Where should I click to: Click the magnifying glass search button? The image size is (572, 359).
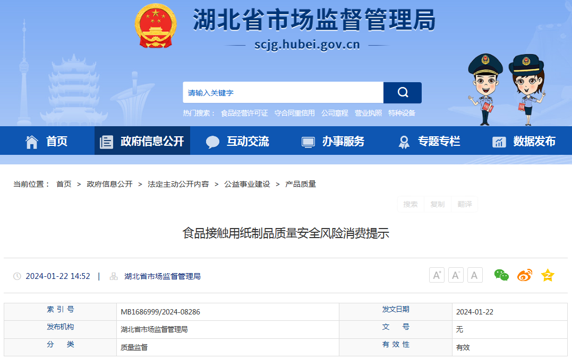point(402,93)
